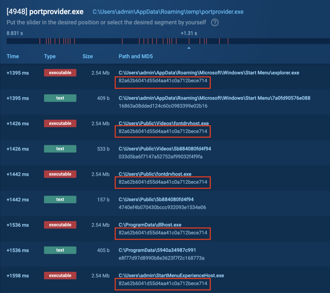Open the portprovider.exe process path link
330x293 pixels.
(x=168, y=12)
